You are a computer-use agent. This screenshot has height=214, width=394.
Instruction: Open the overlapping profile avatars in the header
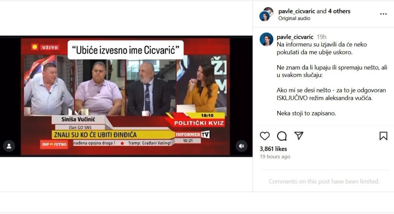pyautogui.click(x=266, y=14)
